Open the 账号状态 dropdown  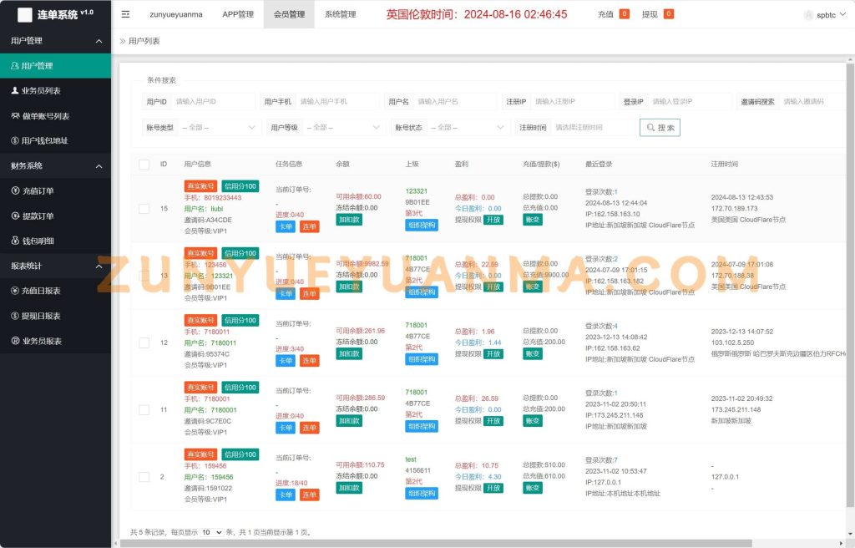(x=468, y=128)
